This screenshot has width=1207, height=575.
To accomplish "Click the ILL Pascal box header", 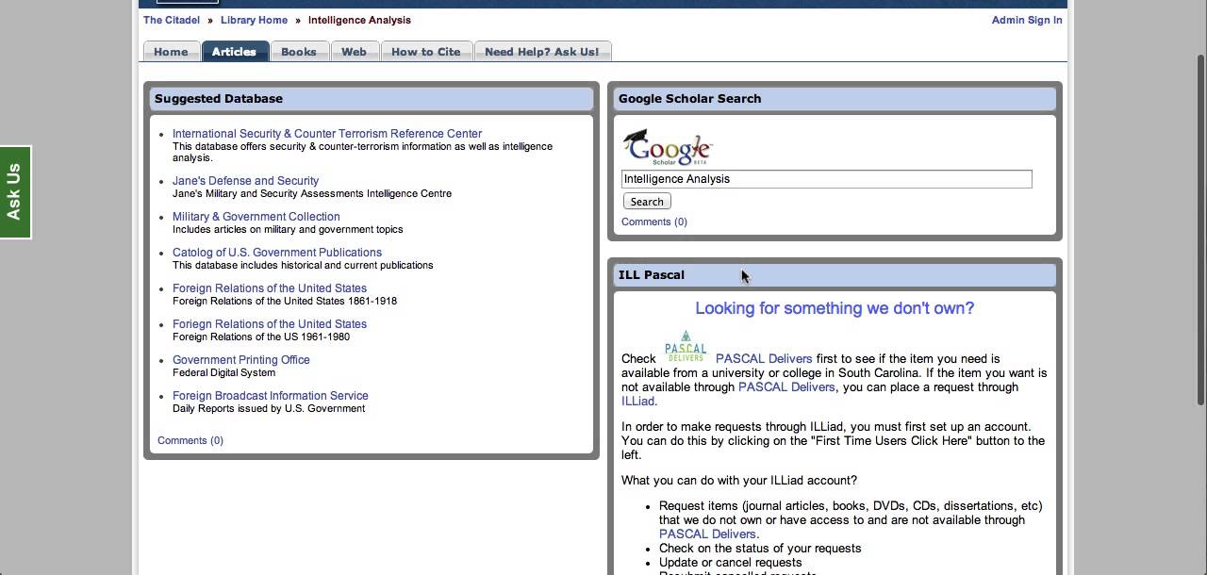I will click(x=835, y=275).
